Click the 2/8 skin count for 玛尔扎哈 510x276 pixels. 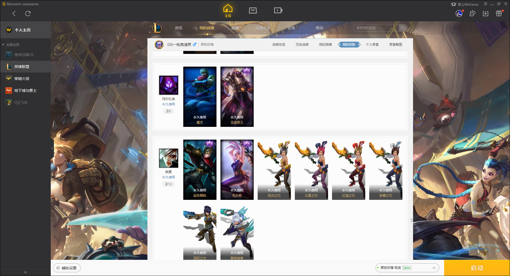tap(168, 111)
